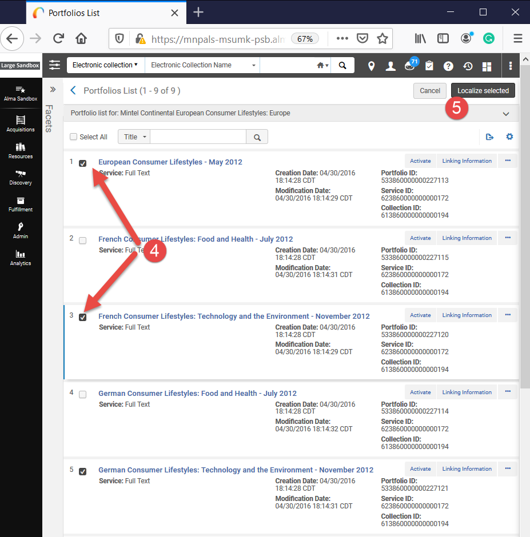Open the Alma search configuration sliders icon

click(54, 65)
